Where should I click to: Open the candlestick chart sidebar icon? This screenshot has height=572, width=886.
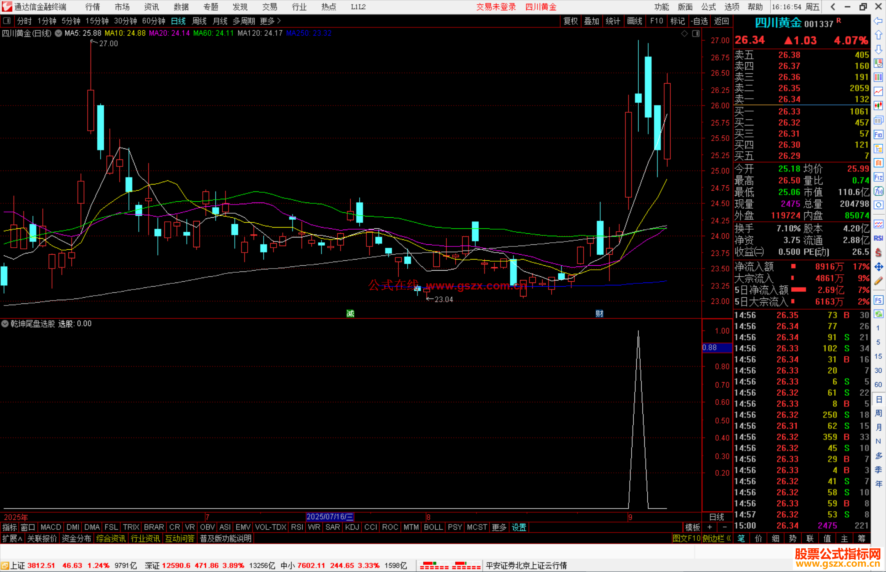tap(878, 106)
